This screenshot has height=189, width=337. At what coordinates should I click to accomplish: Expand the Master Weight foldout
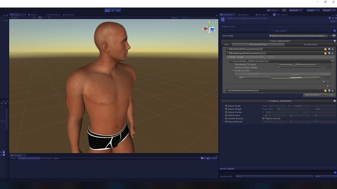tap(228, 57)
